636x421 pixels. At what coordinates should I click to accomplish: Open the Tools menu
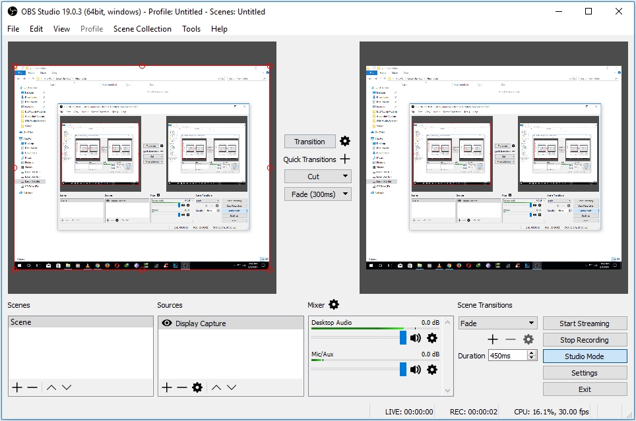pos(191,29)
